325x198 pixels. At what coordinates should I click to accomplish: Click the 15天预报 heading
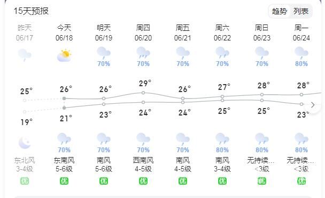coord(31,11)
